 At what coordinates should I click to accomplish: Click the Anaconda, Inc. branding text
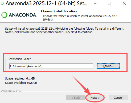point(11,91)
